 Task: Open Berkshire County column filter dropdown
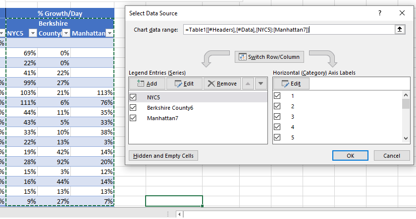click(66, 33)
